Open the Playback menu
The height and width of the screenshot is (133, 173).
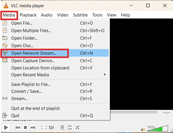click(x=28, y=15)
